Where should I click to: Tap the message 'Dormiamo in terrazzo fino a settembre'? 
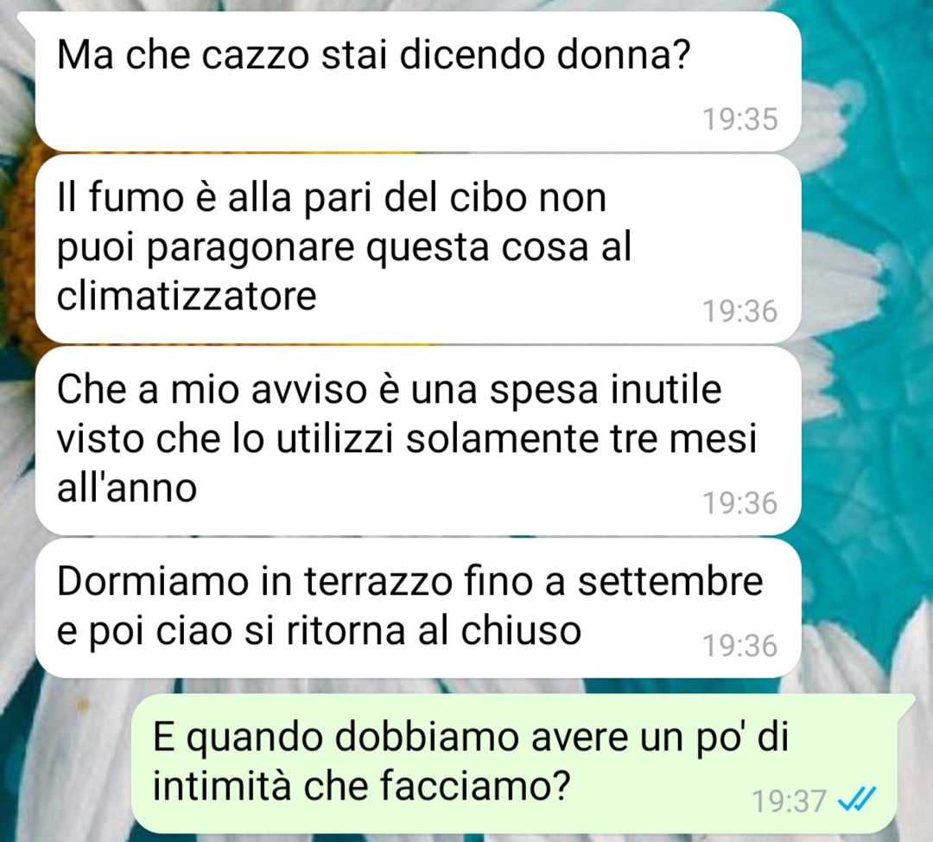point(418,608)
